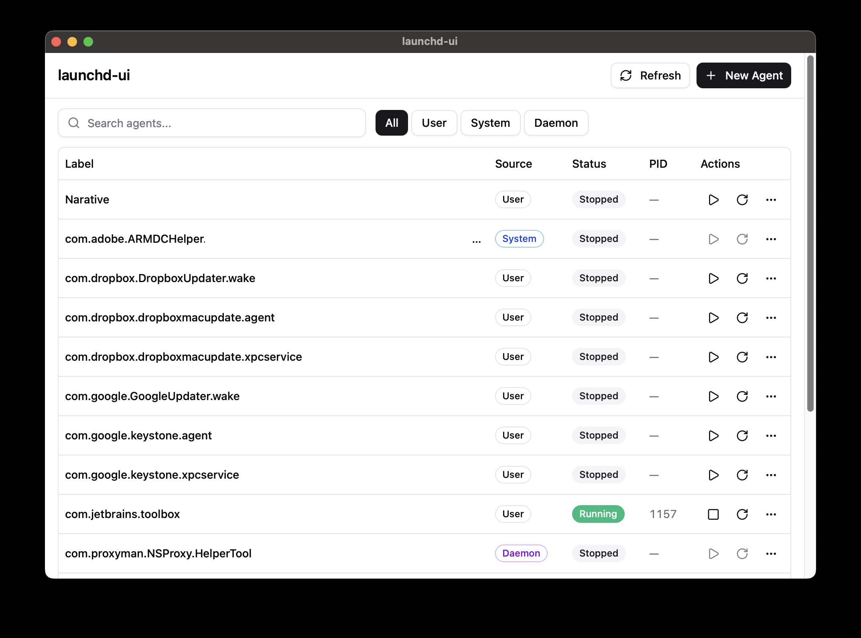861x638 pixels.
Task: Restart the com.google.GoogleUpdater.wake agent
Action: tap(742, 396)
